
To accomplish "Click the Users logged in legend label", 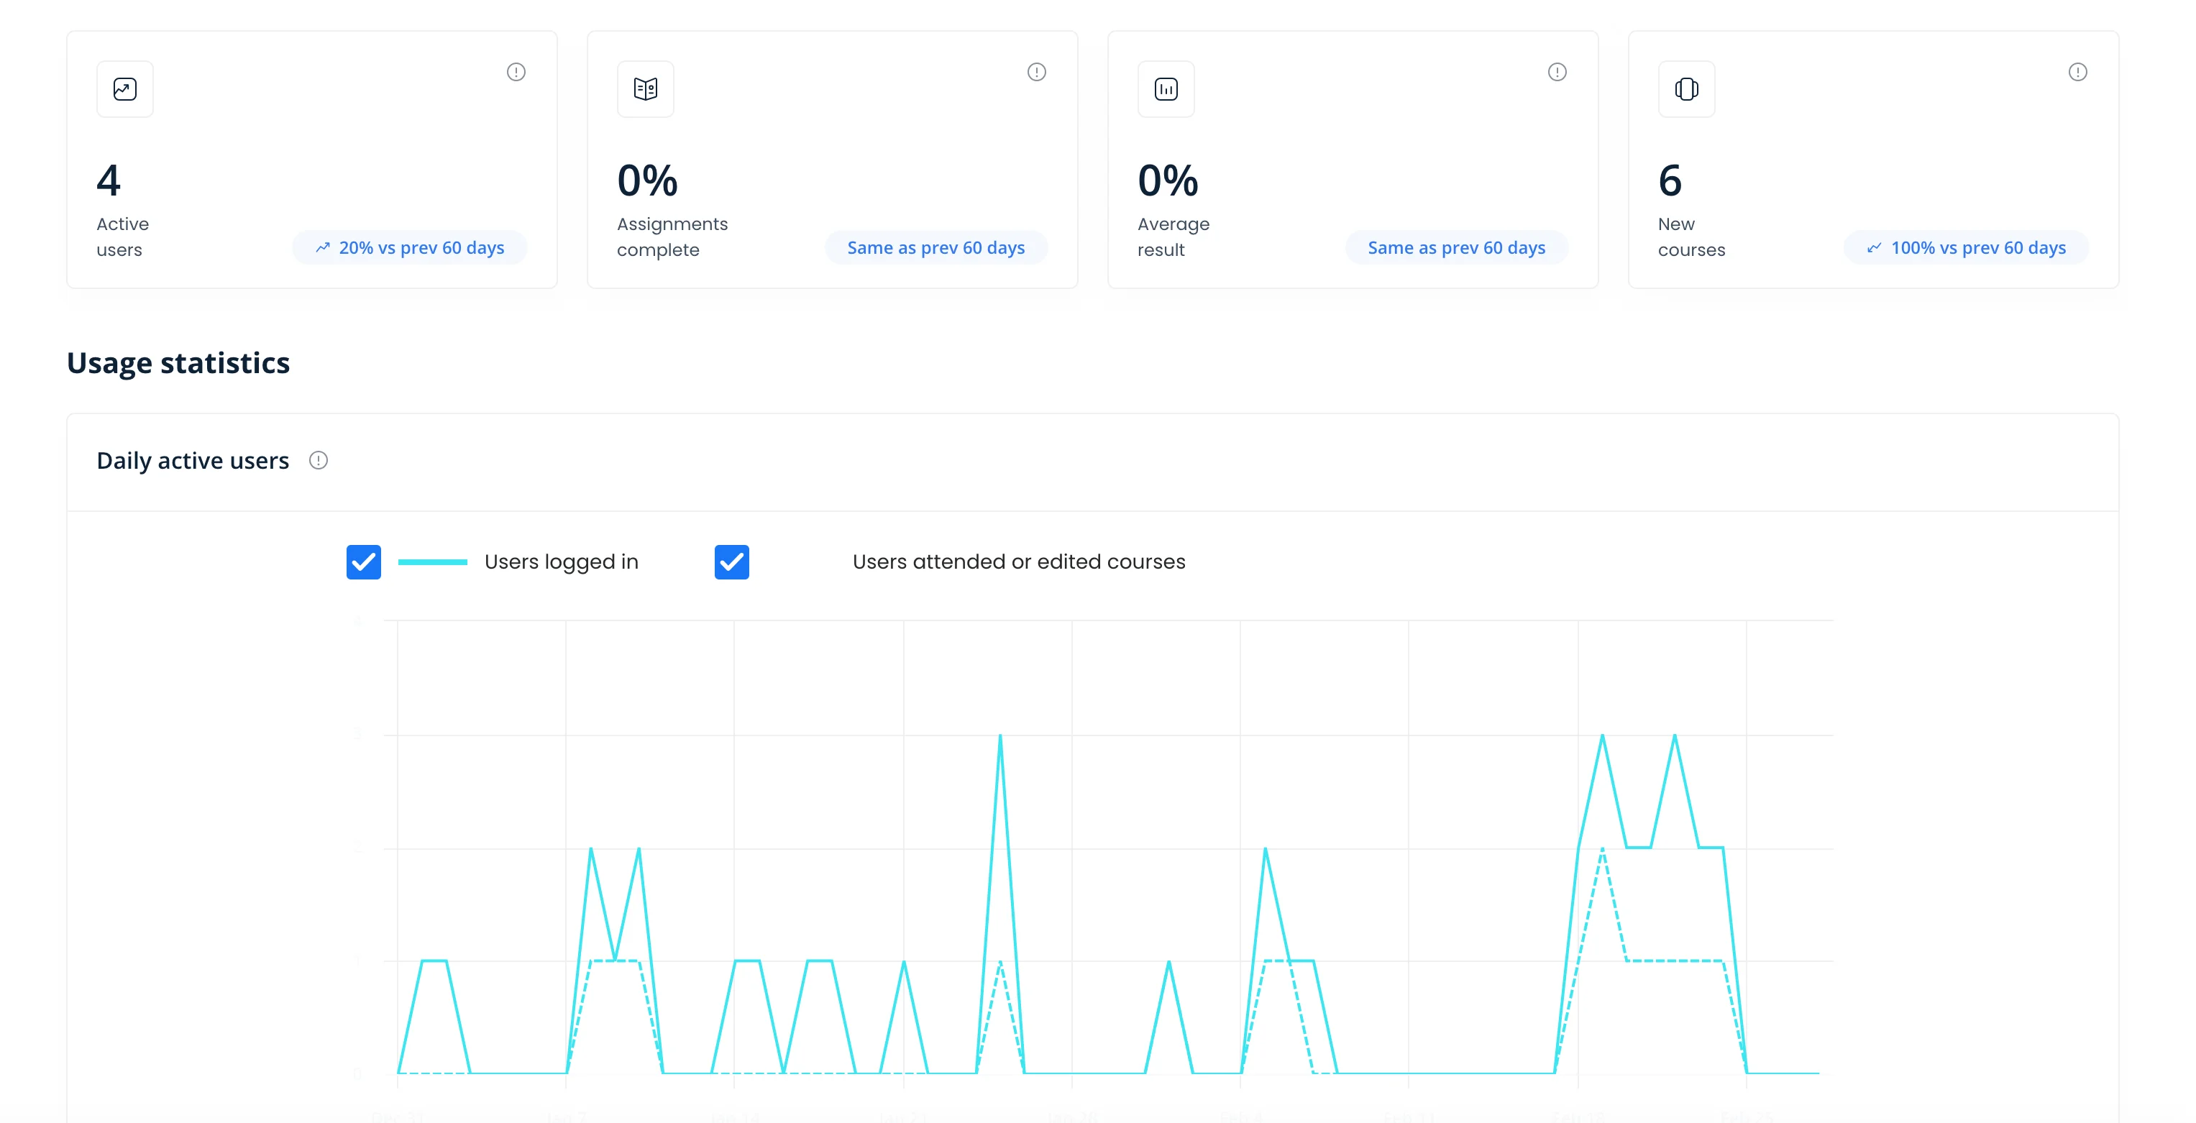I will click(561, 561).
